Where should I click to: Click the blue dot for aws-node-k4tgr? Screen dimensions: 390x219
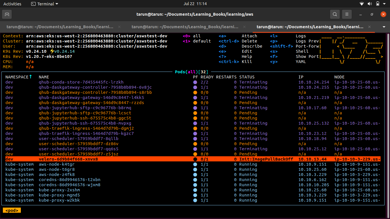coord(195,164)
